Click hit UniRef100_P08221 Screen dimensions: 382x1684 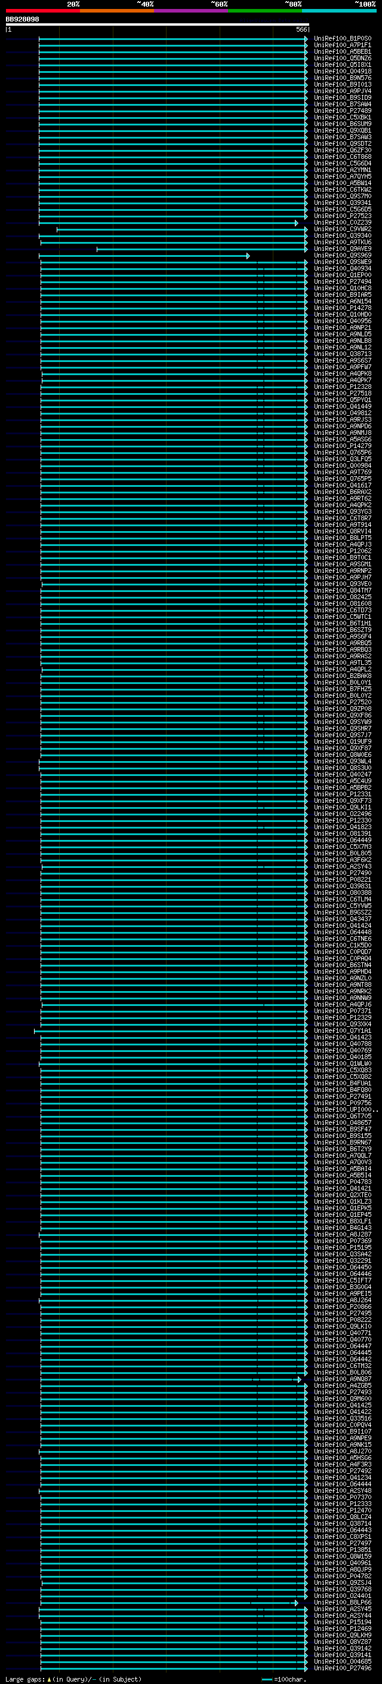click(x=342, y=880)
